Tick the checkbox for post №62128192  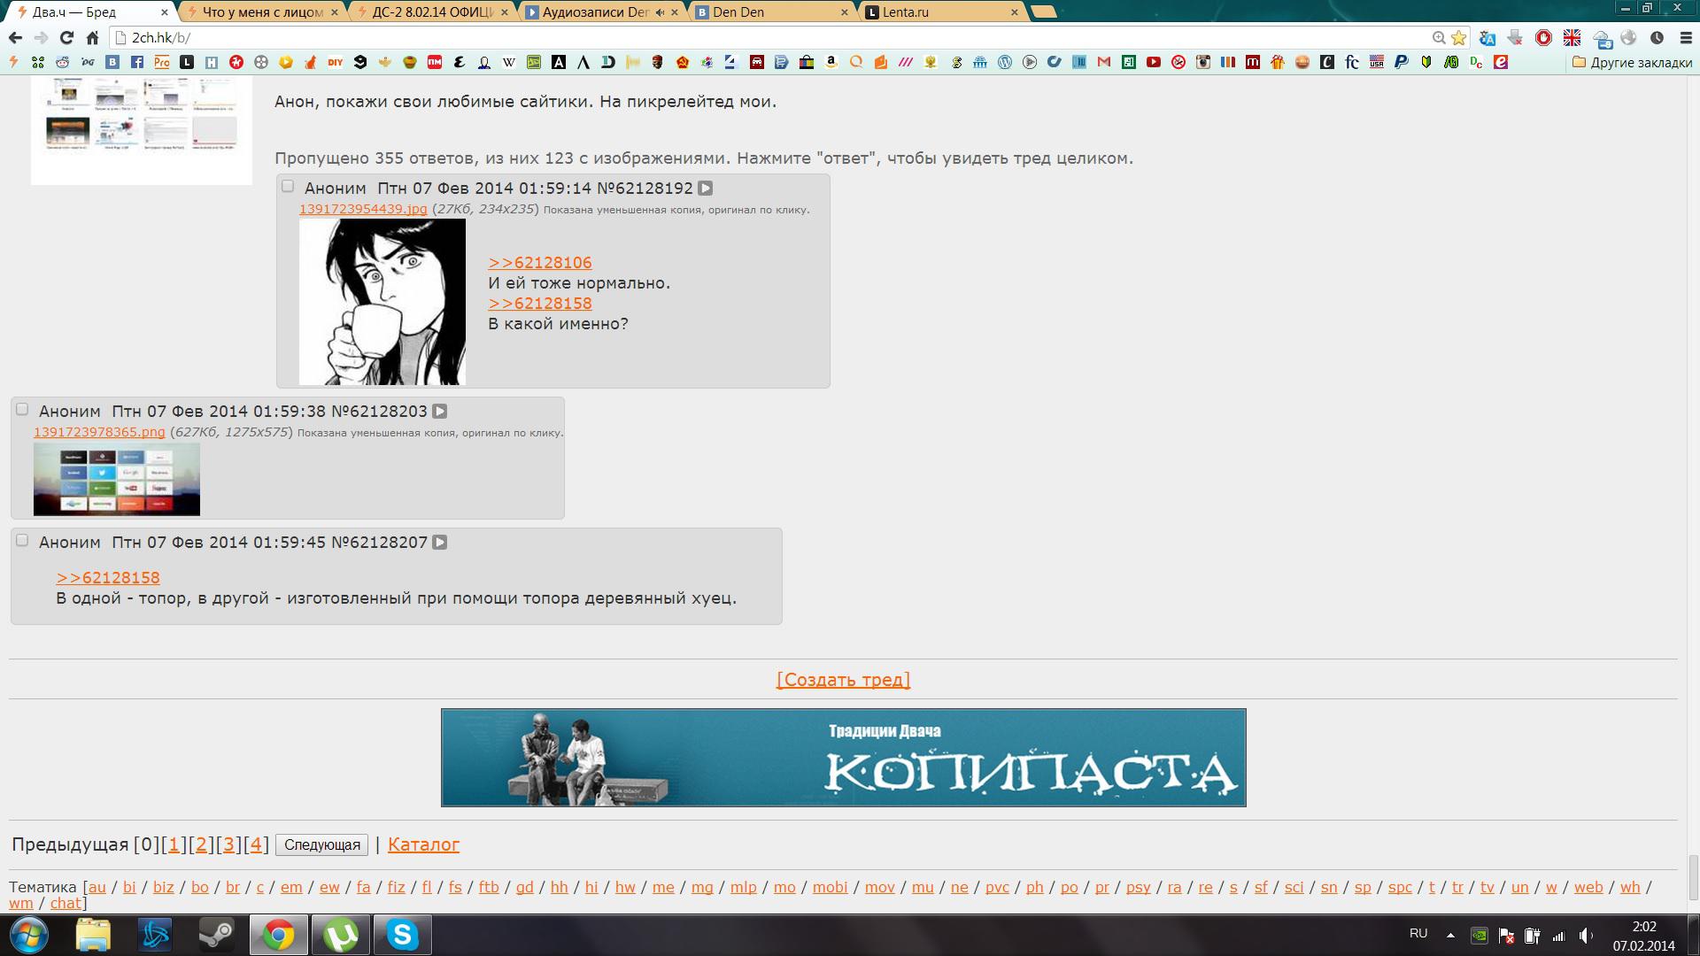click(x=288, y=186)
